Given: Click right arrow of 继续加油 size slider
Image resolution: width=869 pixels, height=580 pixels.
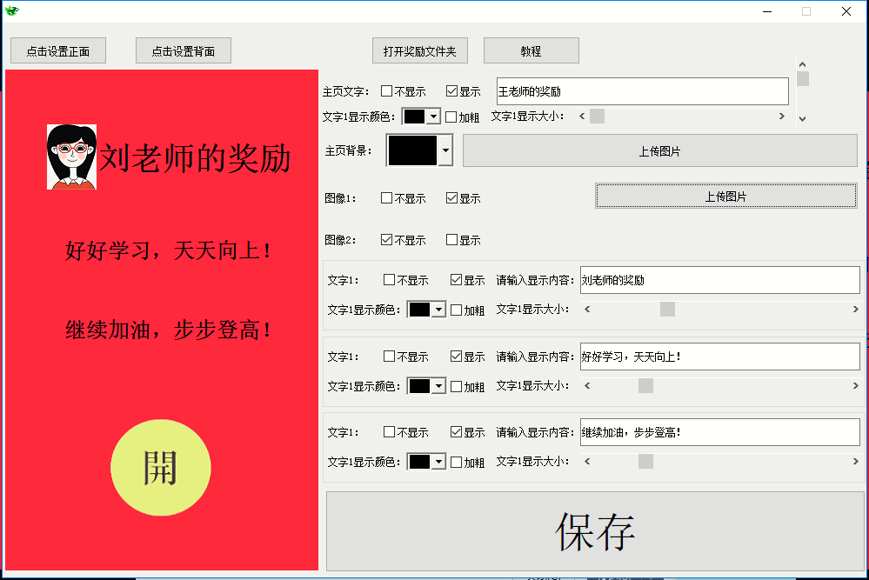Looking at the screenshot, I should point(855,462).
